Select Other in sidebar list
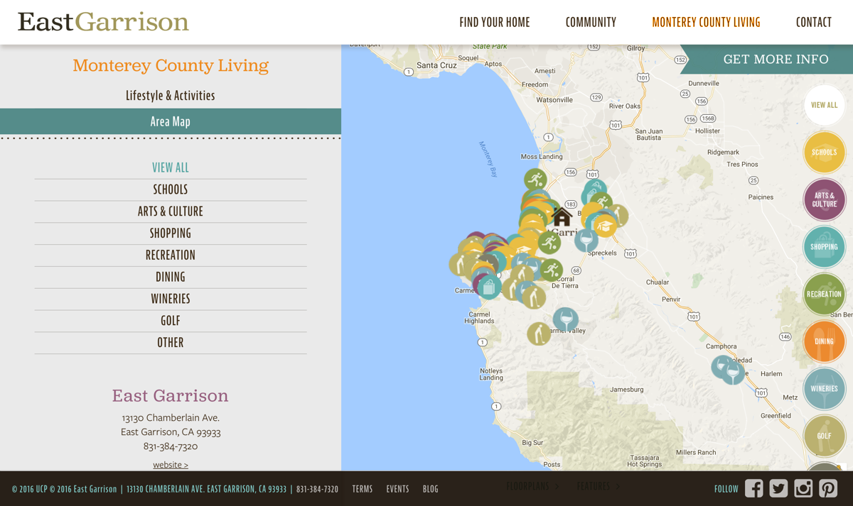 pyautogui.click(x=171, y=343)
